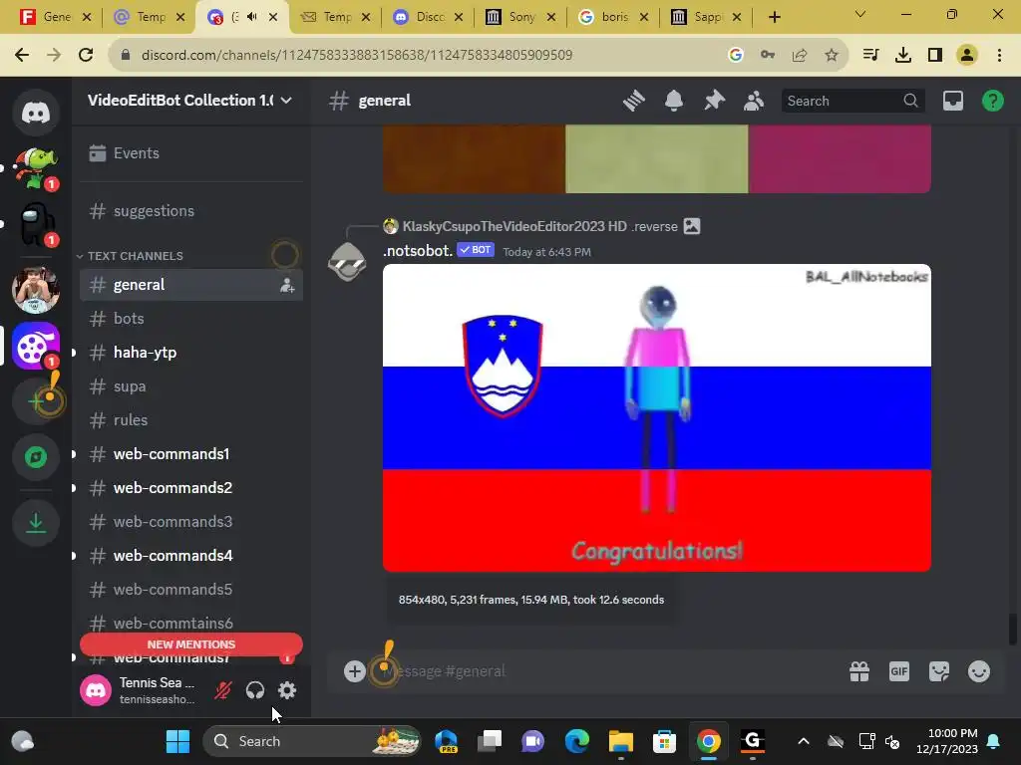
Task: Switch to the Sony browser tab
Action: click(x=520, y=17)
